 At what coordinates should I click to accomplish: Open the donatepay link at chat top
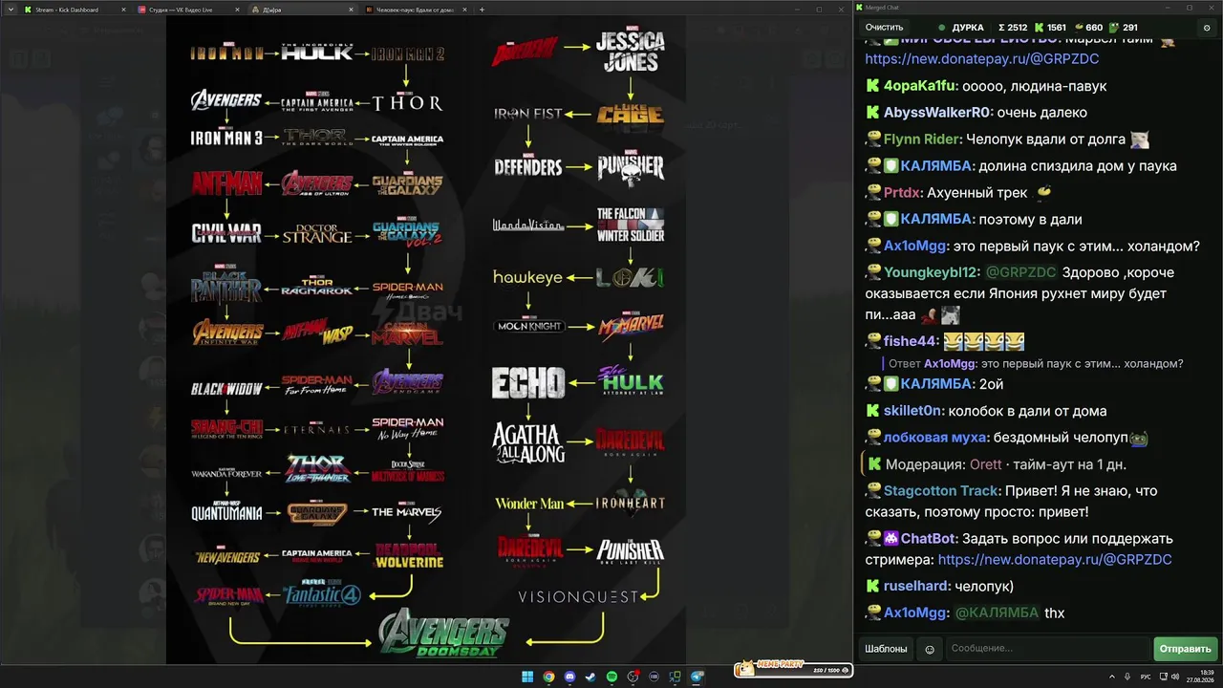click(x=982, y=59)
